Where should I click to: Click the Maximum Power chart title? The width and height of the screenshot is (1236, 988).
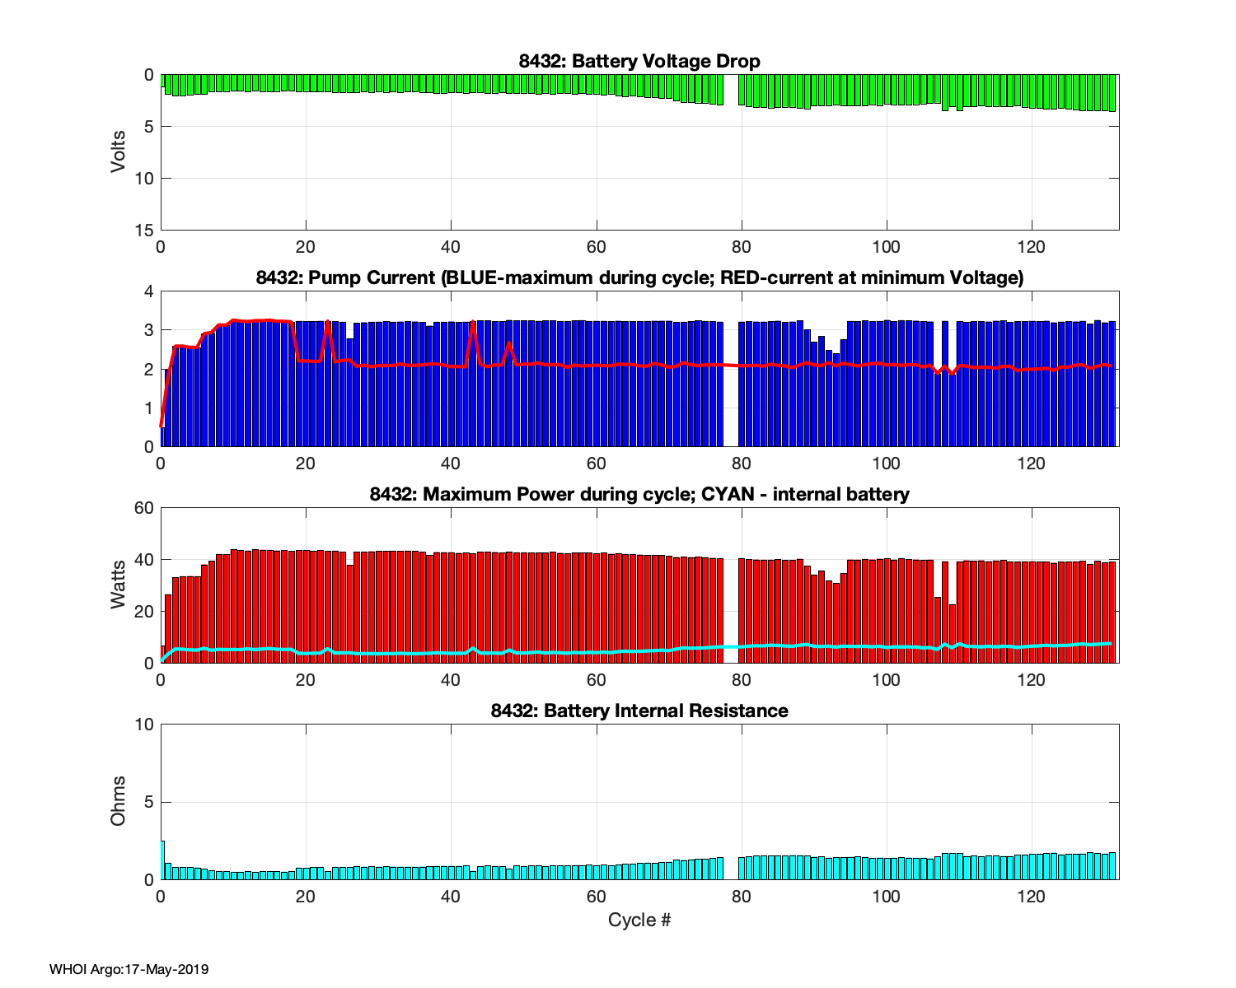639,494
